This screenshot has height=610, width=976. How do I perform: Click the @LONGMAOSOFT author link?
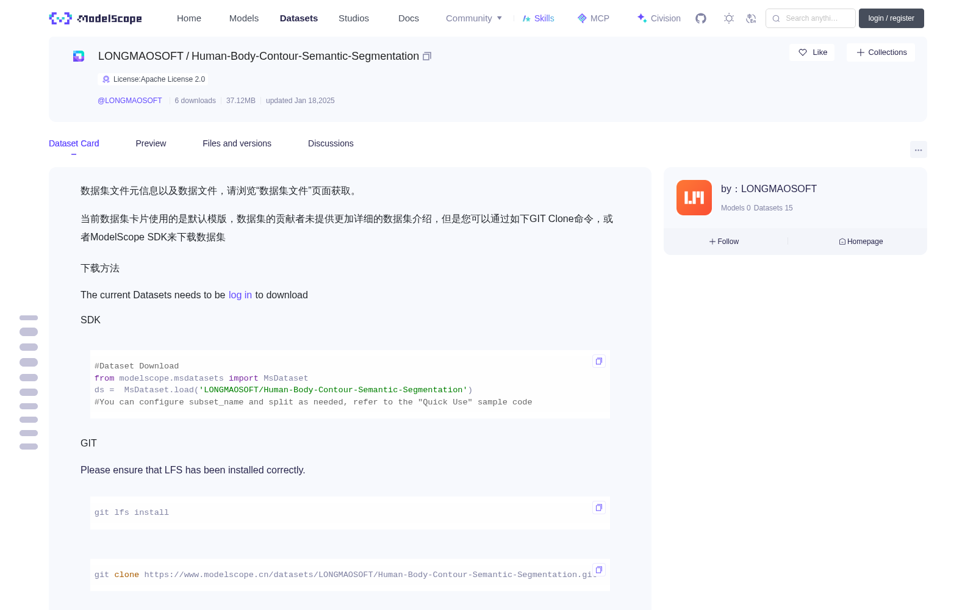pyautogui.click(x=130, y=101)
